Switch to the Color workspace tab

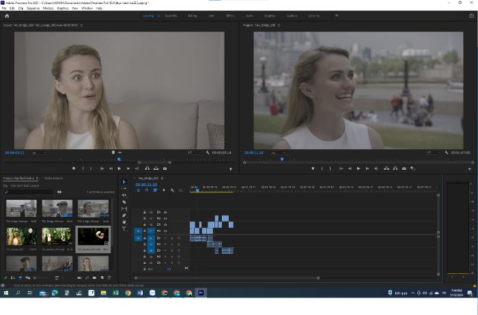coord(212,16)
